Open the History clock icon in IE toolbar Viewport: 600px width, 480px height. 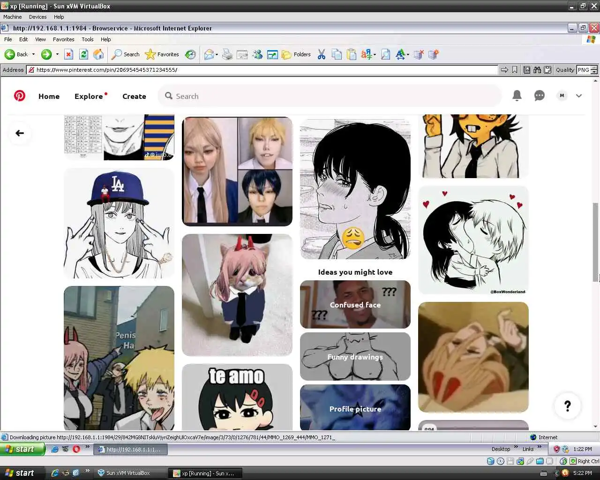tap(190, 54)
